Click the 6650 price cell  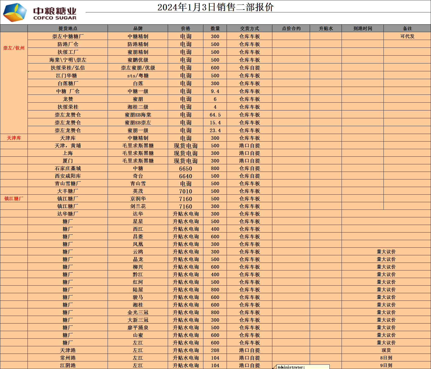click(x=185, y=169)
